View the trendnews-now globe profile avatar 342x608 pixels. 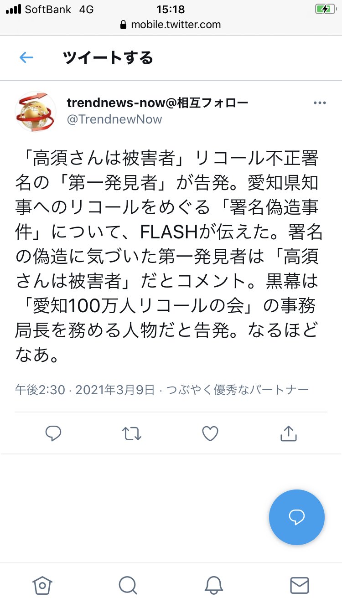tap(36, 112)
